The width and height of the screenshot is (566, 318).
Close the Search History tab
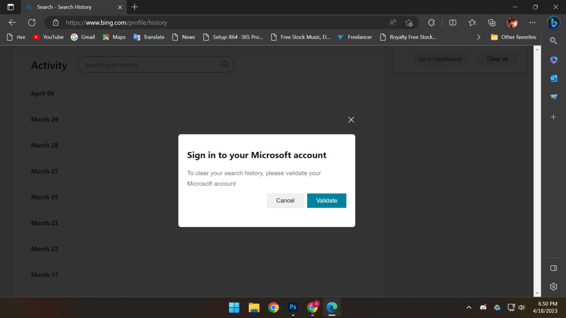tap(120, 7)
